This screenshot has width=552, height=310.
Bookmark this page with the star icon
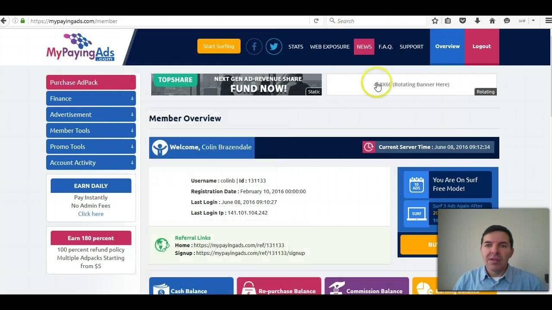tap(435, 21)
